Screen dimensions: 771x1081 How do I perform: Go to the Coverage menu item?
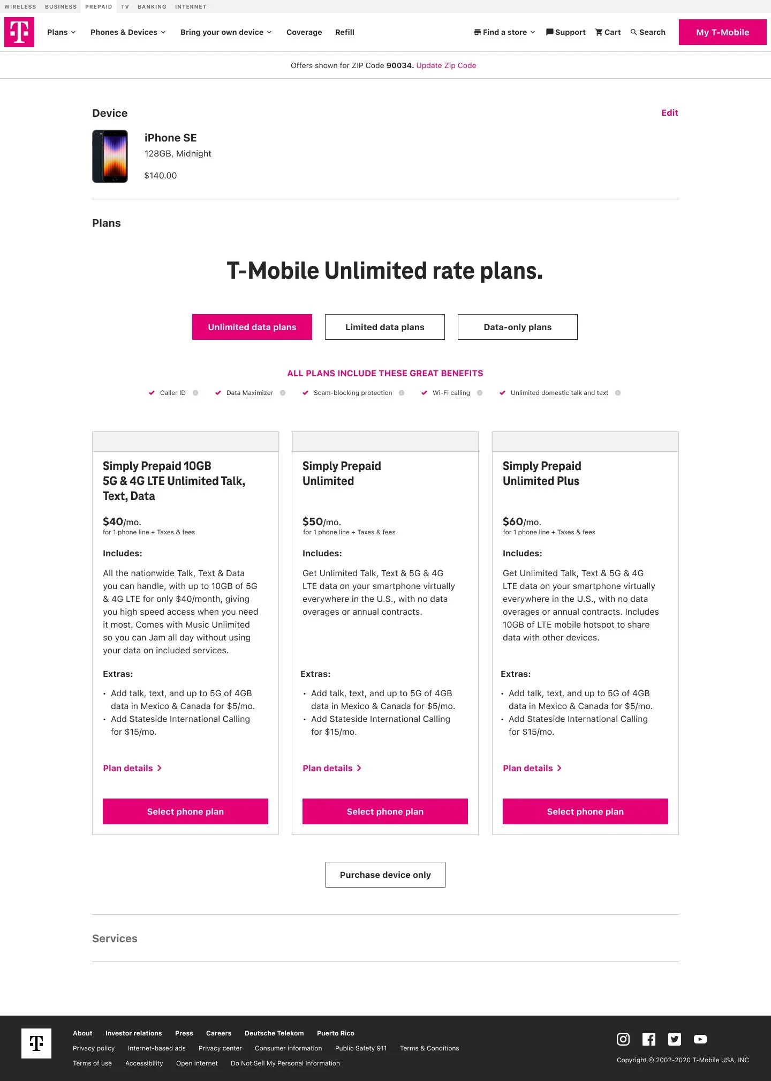pos(304,32)
